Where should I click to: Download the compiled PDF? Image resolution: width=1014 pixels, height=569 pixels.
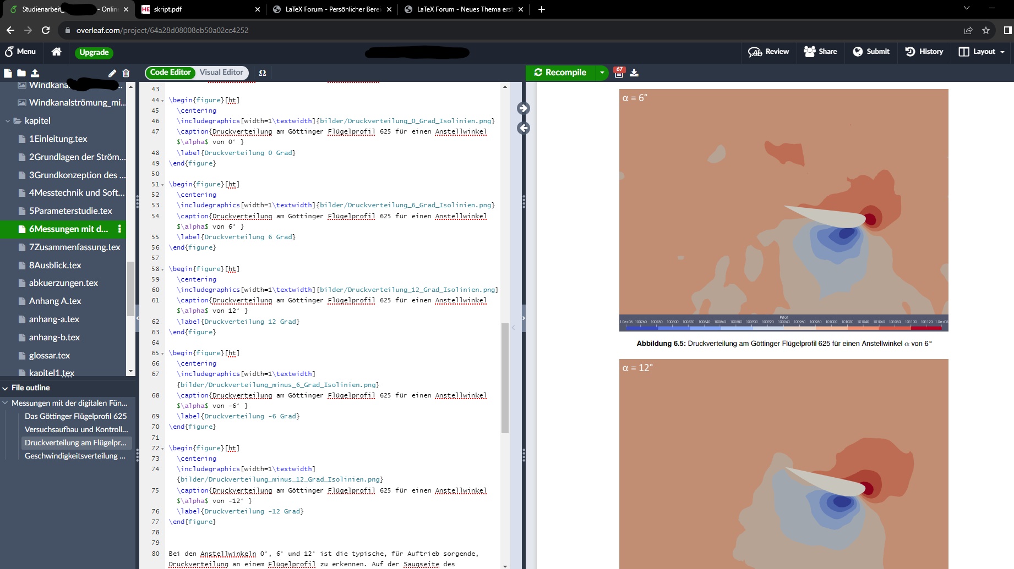pos(634,73)
